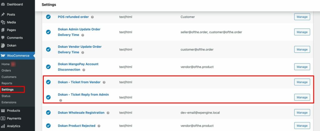The height and width of the screenshot is (131, 320).
Task: Click the Dashboard gauge icon in sidebar
Action: point(3,4)
